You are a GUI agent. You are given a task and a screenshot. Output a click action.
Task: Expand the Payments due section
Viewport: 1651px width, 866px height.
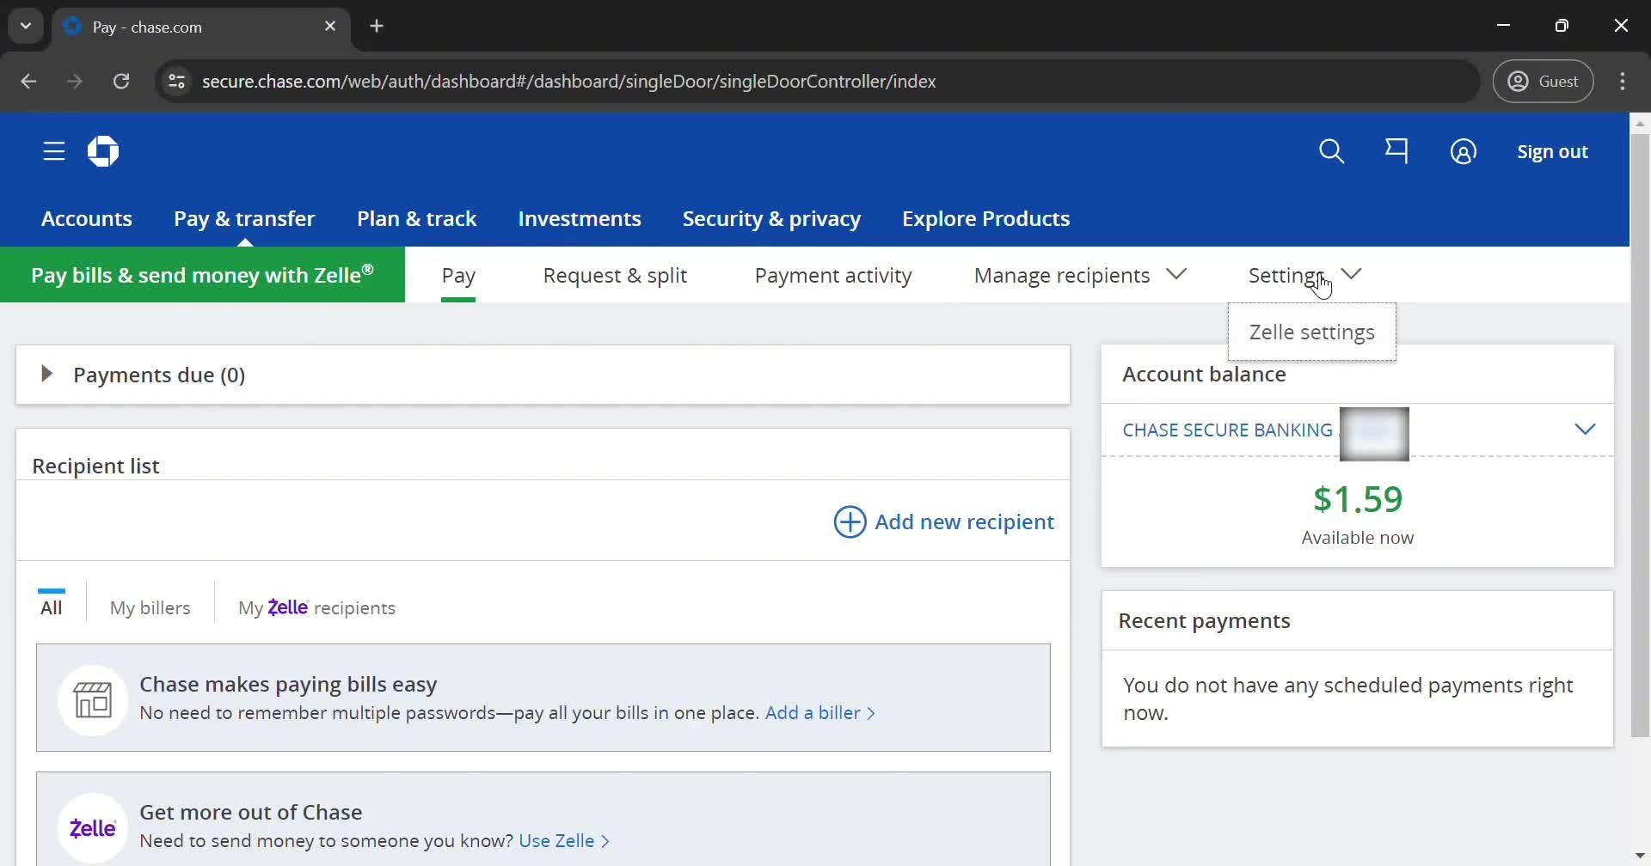point(46,374)
